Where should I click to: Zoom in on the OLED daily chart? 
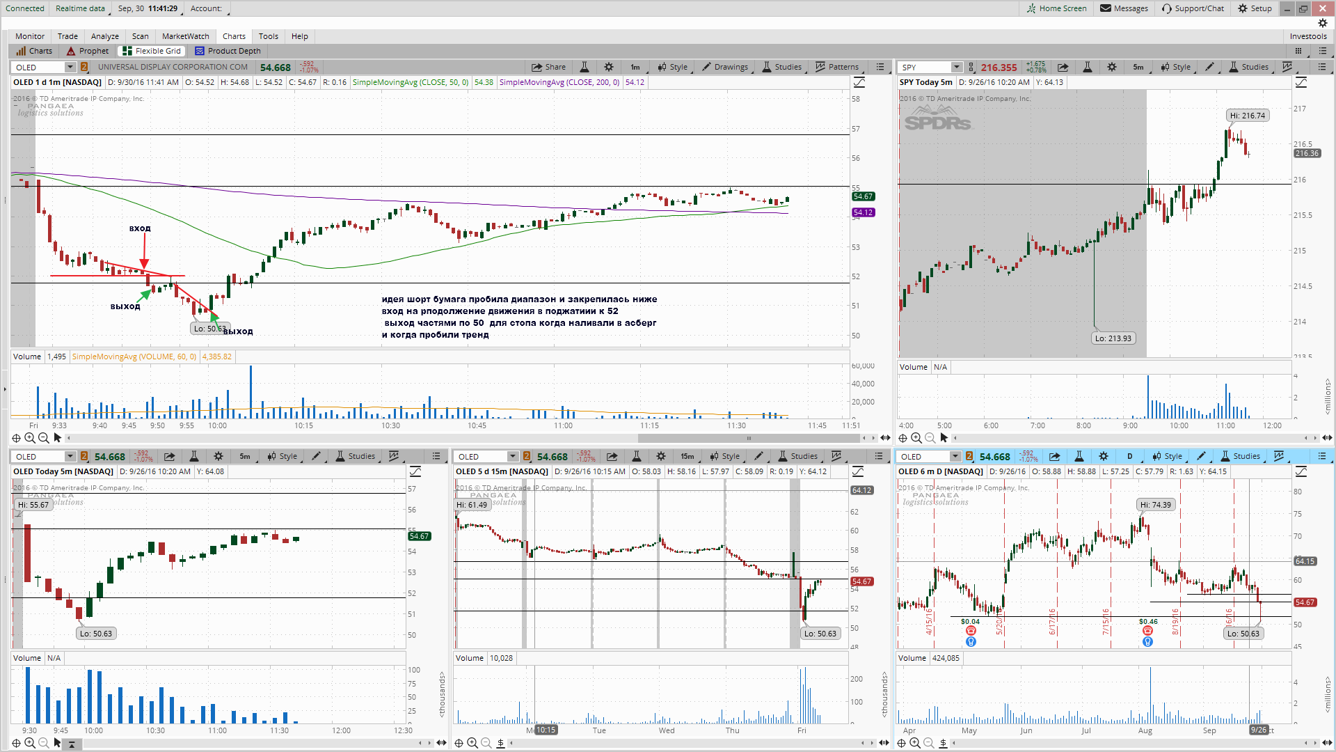pos(915,743)
